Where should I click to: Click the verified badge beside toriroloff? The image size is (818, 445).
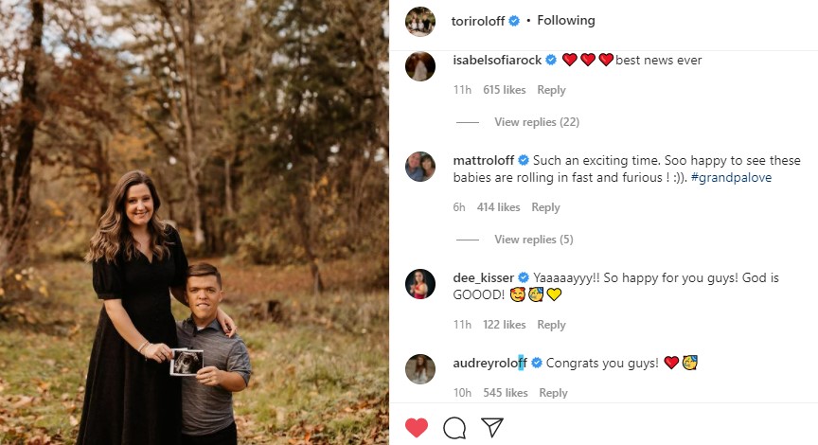click(515, 21)
